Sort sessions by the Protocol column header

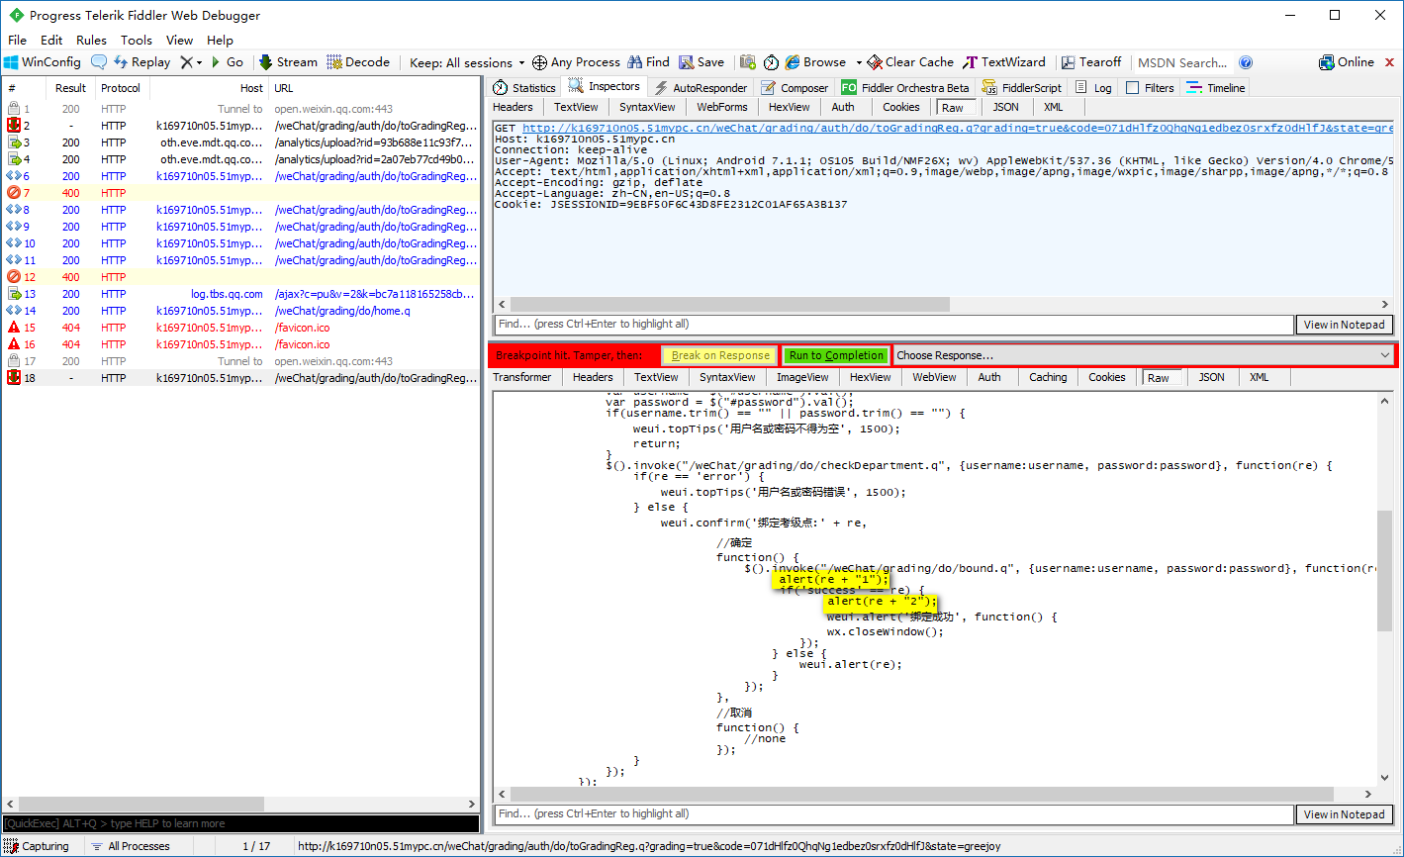(121, 88)
